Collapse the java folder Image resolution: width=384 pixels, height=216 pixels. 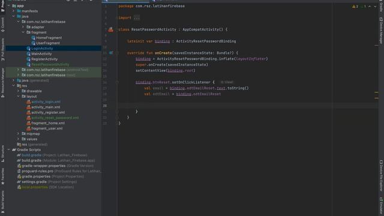tap(13, 16)
